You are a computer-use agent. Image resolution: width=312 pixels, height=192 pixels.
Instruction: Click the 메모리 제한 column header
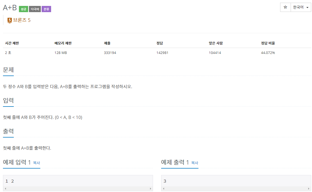click(x=63, y=43)
